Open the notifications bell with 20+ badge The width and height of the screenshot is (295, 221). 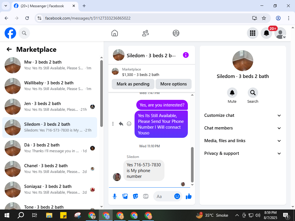pyautogui.click(x=266, y=33)
